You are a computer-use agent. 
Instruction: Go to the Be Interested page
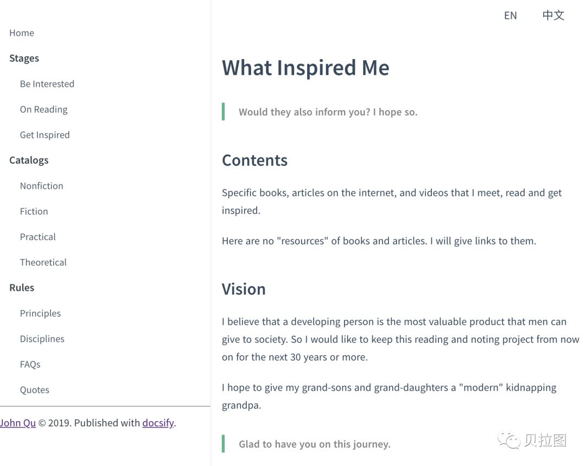pos(47,84)
